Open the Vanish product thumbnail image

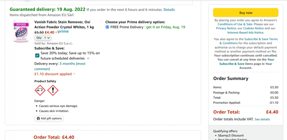point(21,31)
